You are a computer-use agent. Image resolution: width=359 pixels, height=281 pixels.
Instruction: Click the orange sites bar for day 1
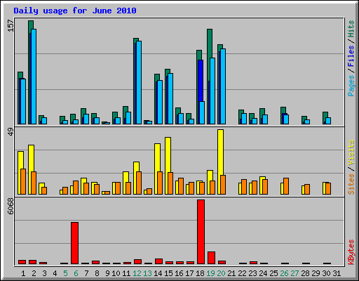(23, 181)
